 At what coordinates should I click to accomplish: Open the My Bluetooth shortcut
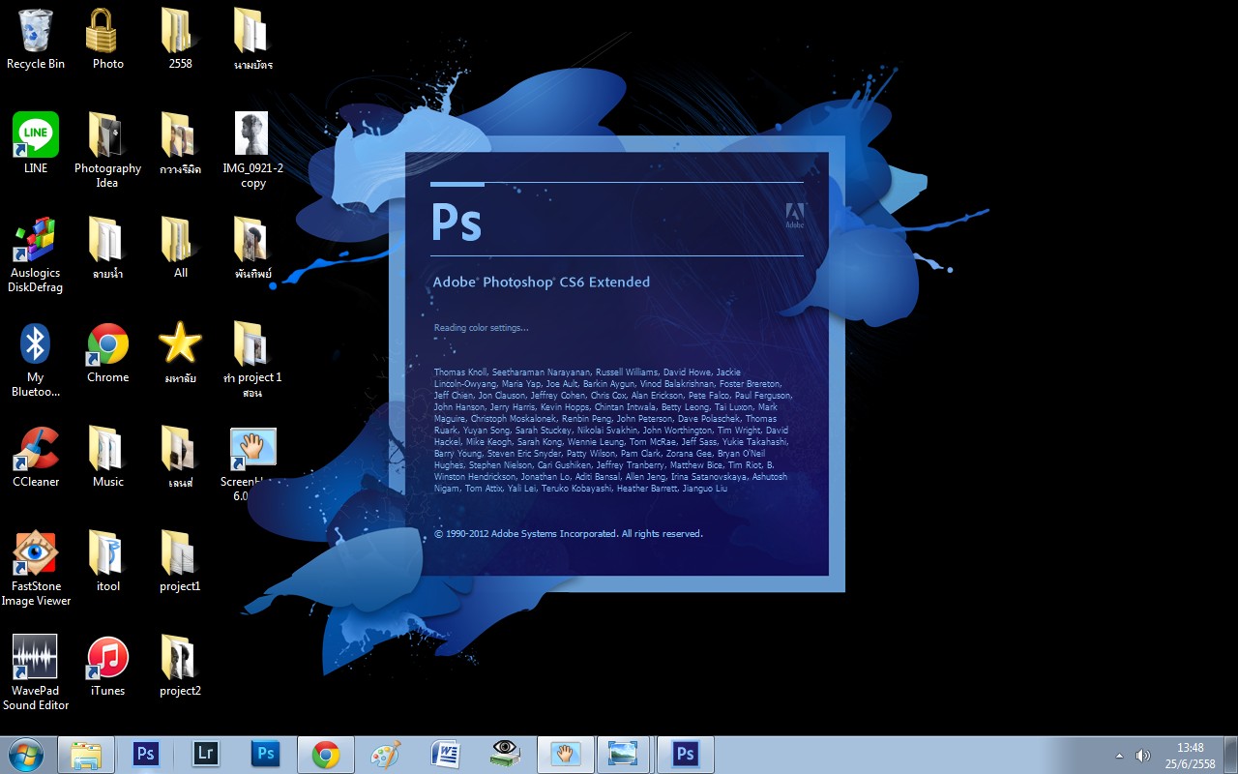[x=36, y=359]
